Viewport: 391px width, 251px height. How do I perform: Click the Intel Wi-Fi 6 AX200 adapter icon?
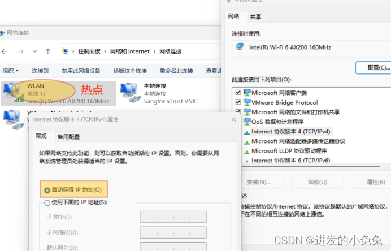240,47
